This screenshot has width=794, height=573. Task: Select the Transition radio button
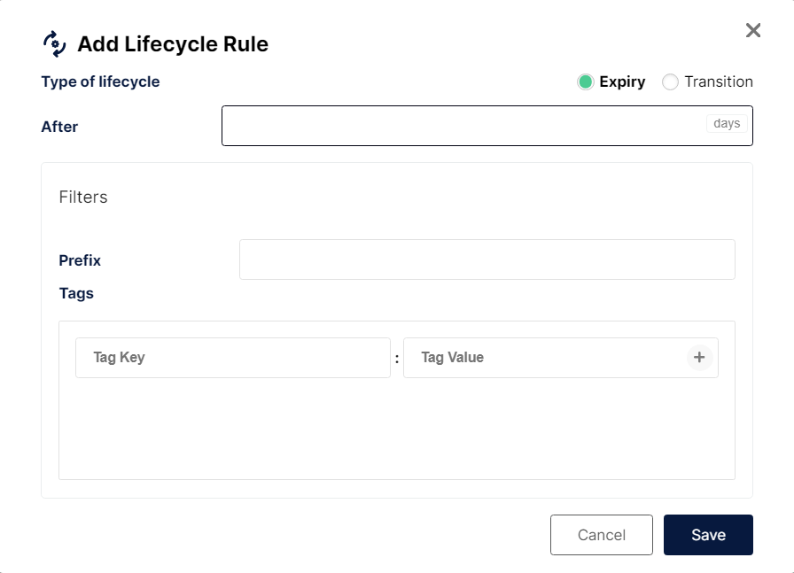[671, 82]
